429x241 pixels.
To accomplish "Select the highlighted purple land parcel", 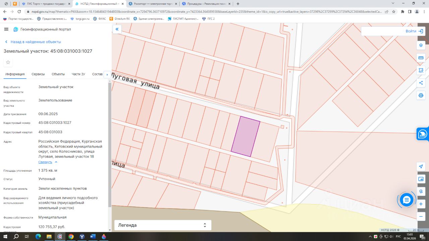I will coord(246,136).
